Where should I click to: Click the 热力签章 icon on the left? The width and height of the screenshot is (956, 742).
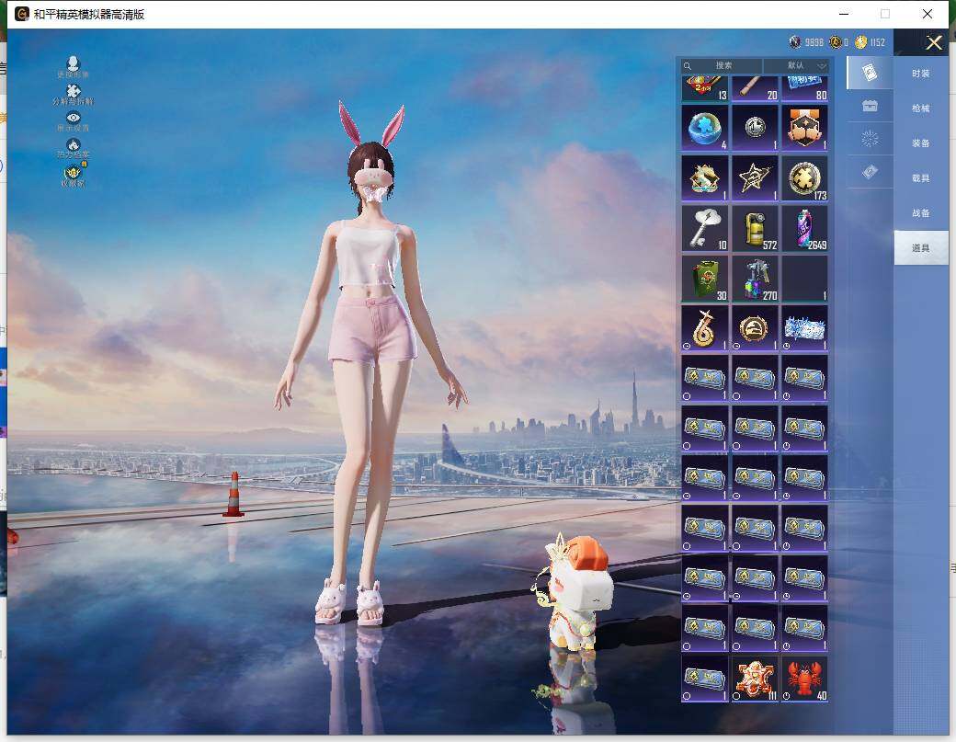74,146
